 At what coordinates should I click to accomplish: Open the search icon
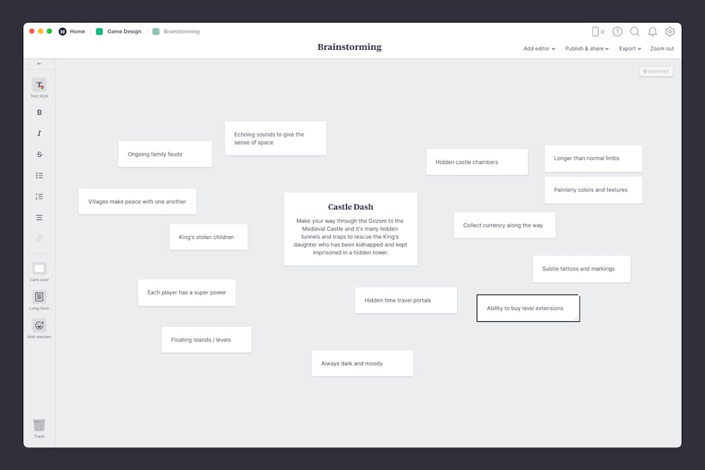[x=635, y=32]
